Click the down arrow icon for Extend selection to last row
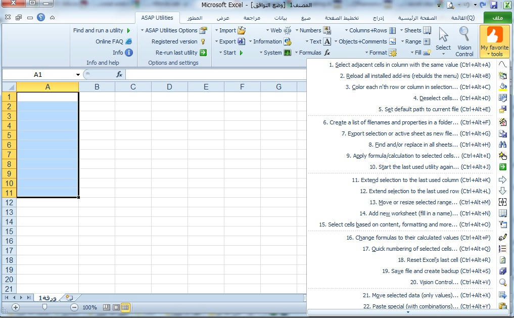The image size is (514, 318). coord(502,191)
